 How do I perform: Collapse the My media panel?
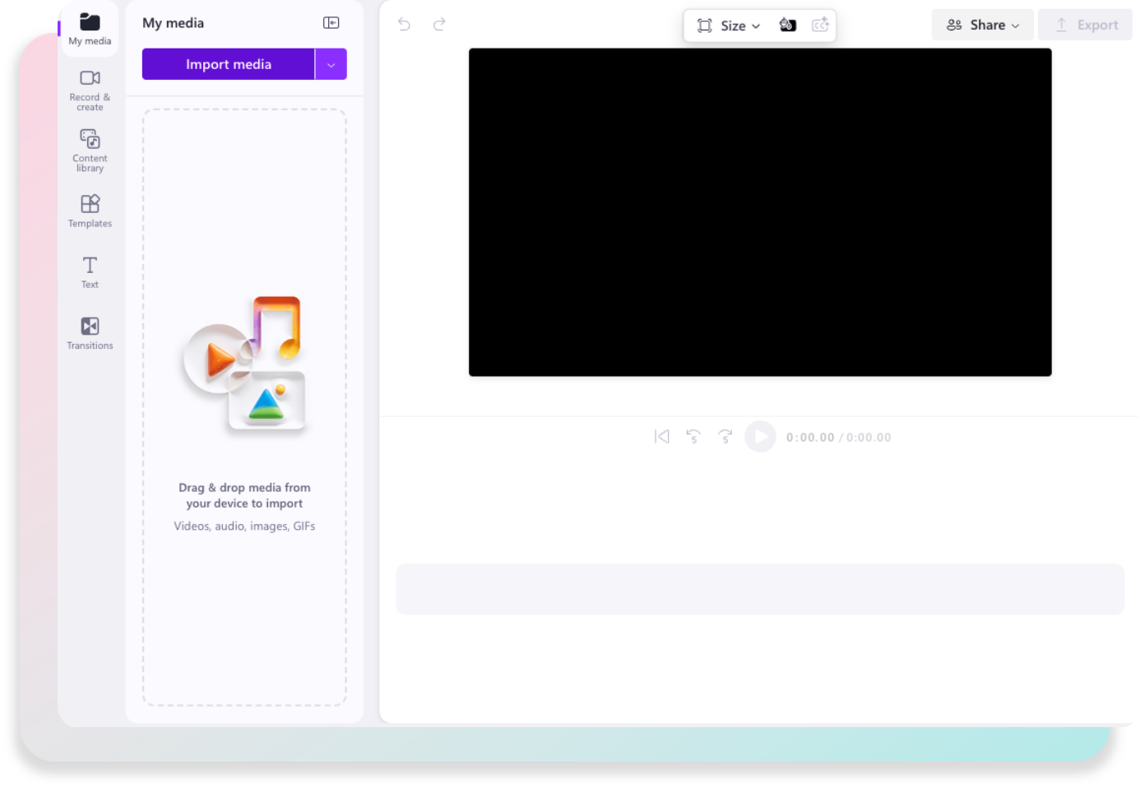click(x=331, y=22)
